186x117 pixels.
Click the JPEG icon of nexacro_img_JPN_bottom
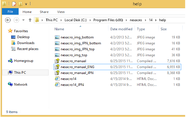click(57, 43)
